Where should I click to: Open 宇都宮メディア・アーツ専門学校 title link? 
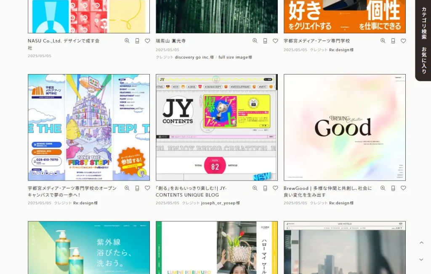tap(317, 41)
